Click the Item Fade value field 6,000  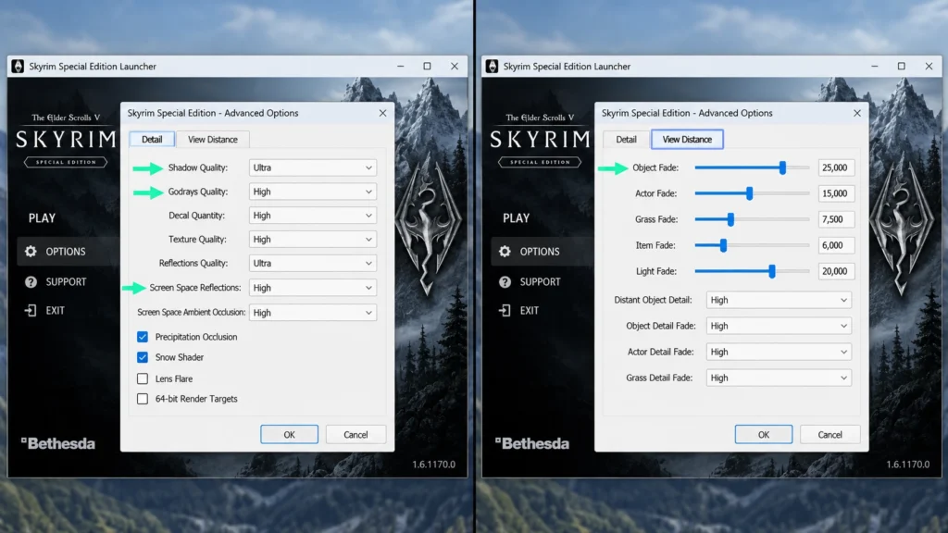[836, 245]
